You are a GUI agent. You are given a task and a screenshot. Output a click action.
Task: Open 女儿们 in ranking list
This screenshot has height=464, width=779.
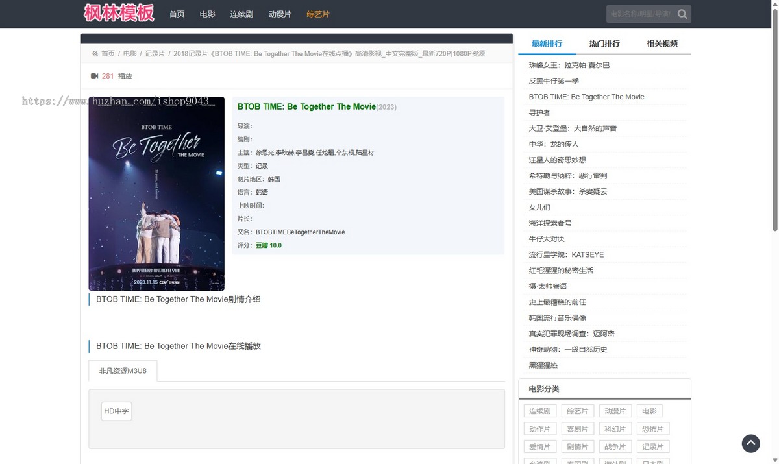(539, 208)
